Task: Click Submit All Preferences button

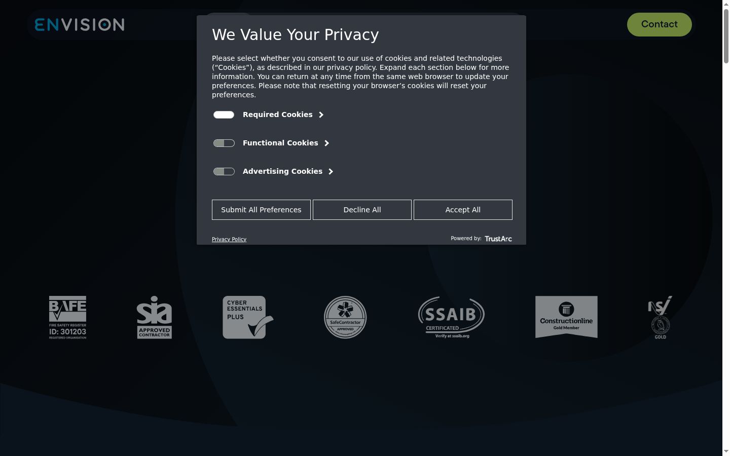Action: click(261, 210)
